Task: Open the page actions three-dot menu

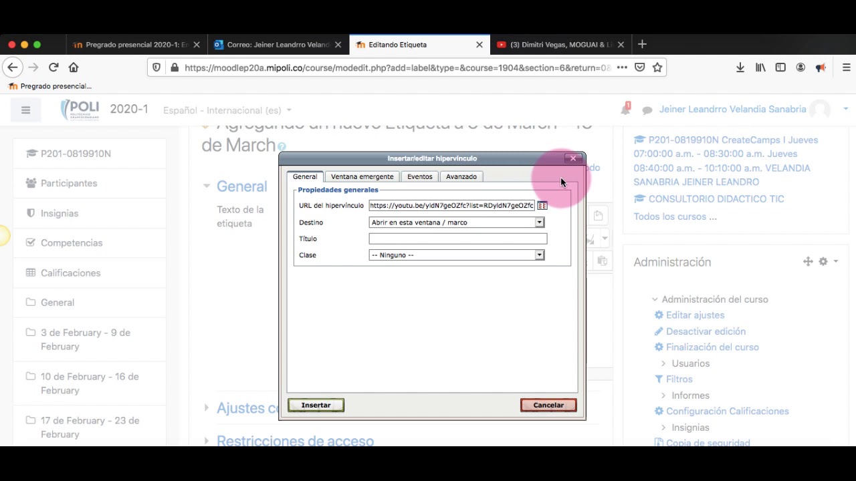Action: coord(622,67)
